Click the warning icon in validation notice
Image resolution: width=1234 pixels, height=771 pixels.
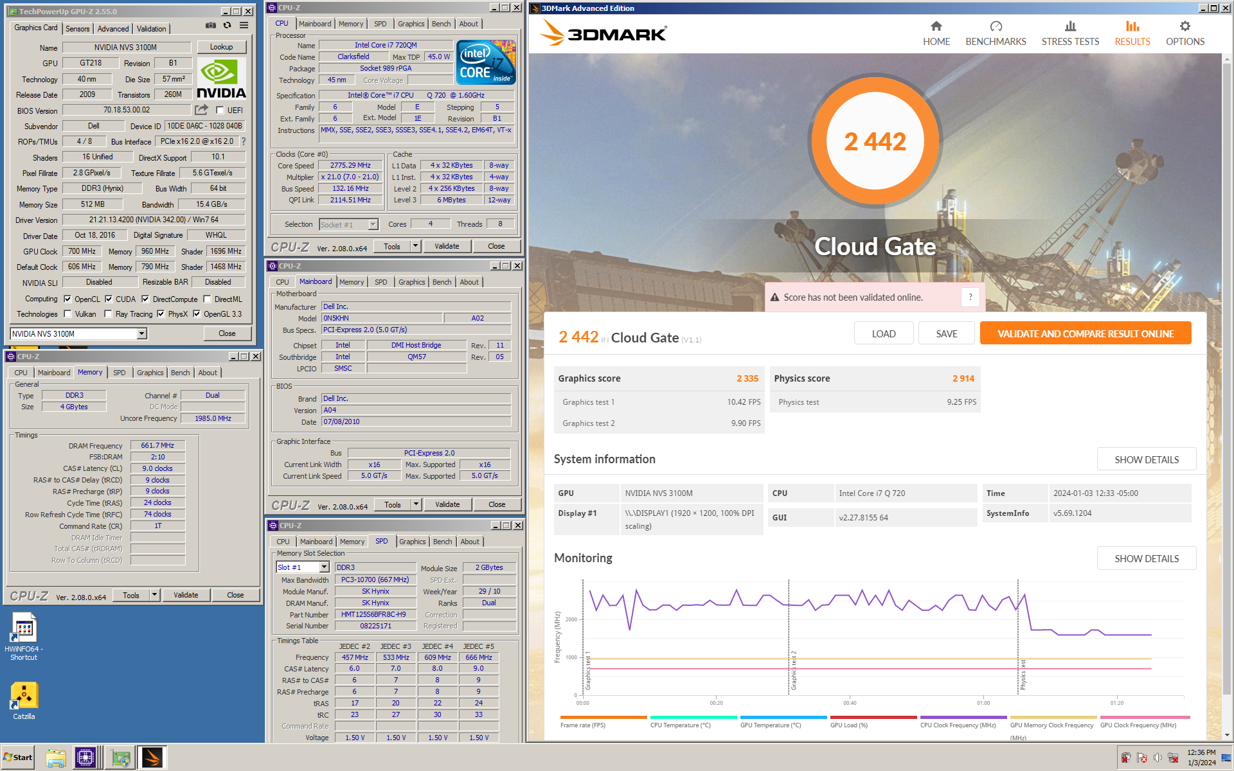point(774,297)
